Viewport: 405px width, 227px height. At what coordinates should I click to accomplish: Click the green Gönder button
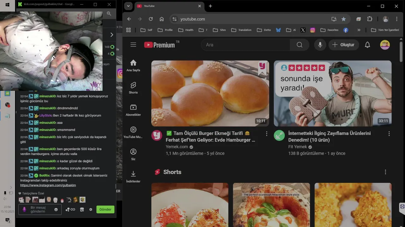[105, 209]
